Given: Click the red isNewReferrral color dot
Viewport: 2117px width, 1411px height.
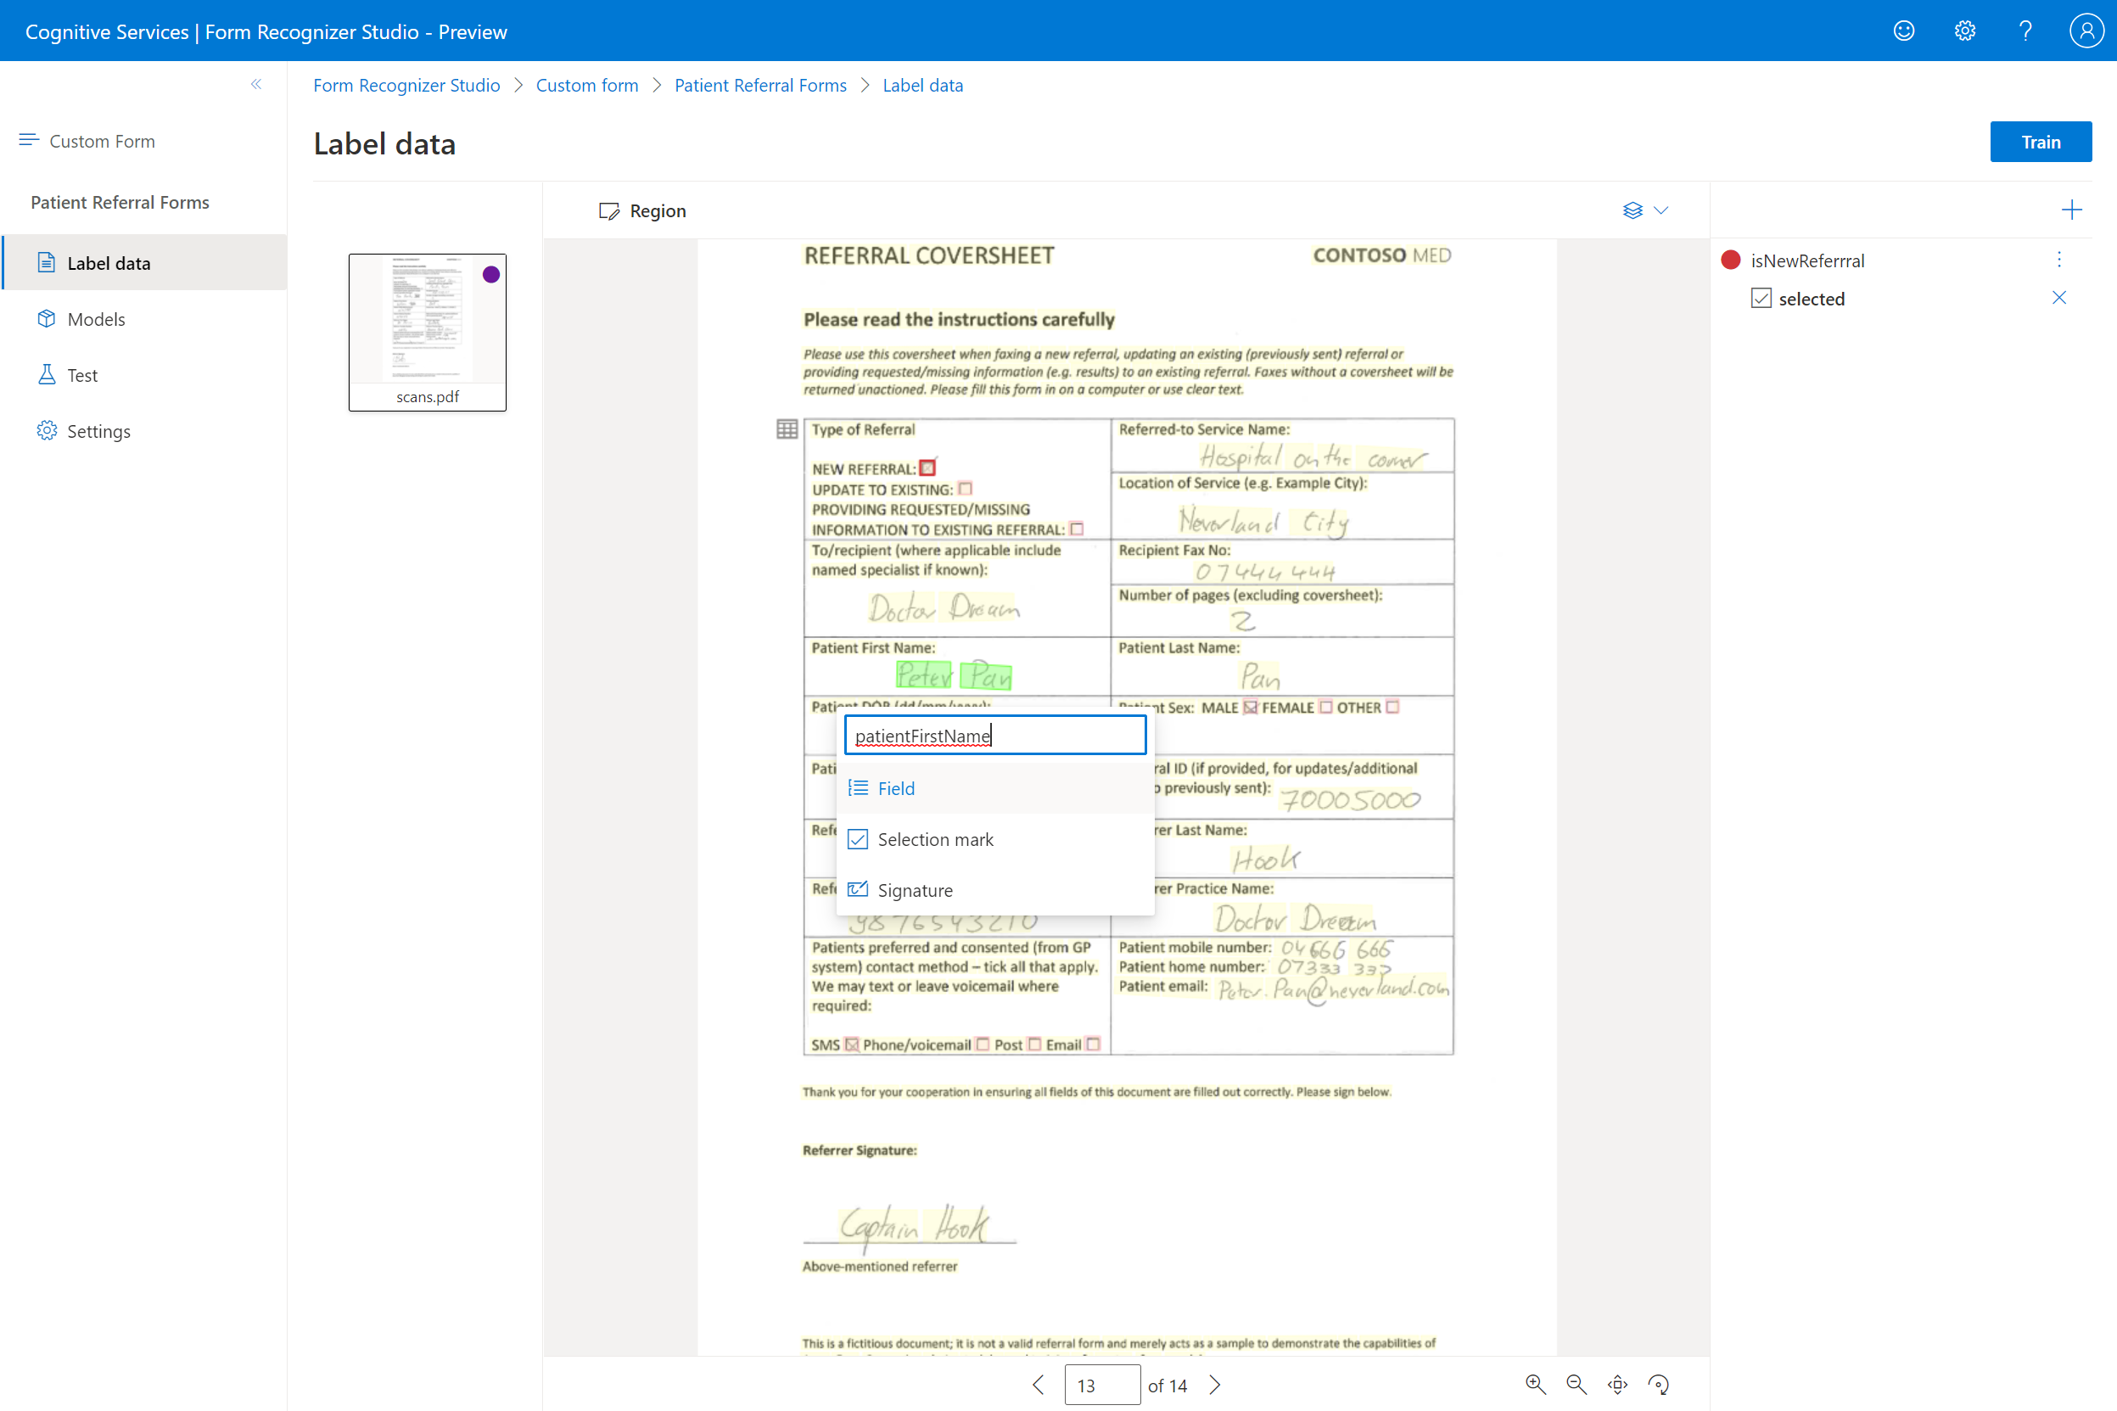Looking at the screenshot, I should [1730, 260].
